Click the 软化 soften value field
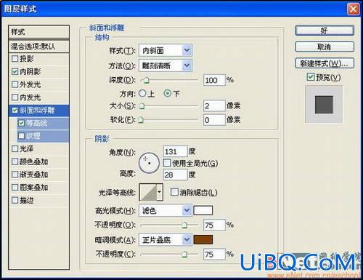The image size is (363, 280). tap(214, 120)
